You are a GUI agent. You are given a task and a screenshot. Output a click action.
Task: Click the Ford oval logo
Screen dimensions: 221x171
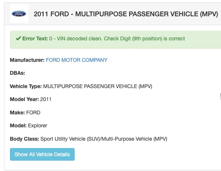[19, 14]
